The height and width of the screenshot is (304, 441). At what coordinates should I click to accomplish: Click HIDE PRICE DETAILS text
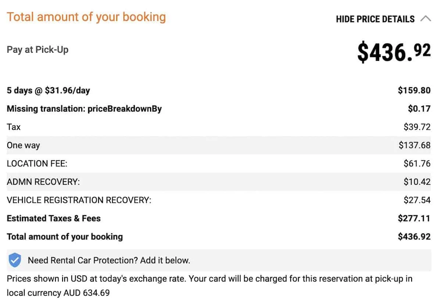(375, 19)
